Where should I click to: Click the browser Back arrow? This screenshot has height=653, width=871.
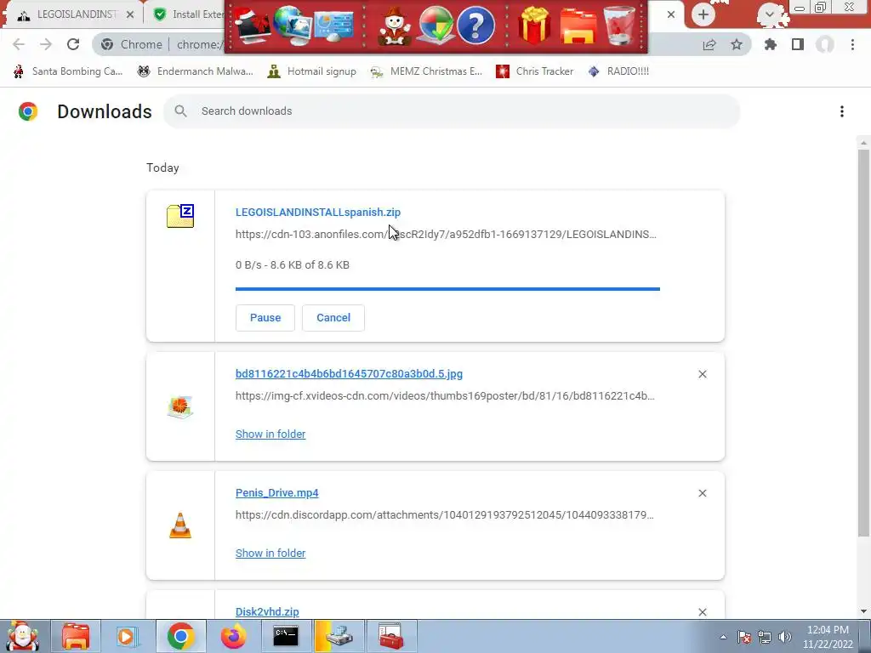(19, 44)
